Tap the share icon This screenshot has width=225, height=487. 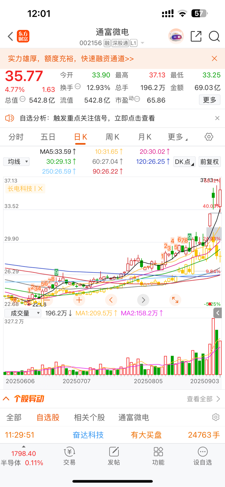click(196, 36)
